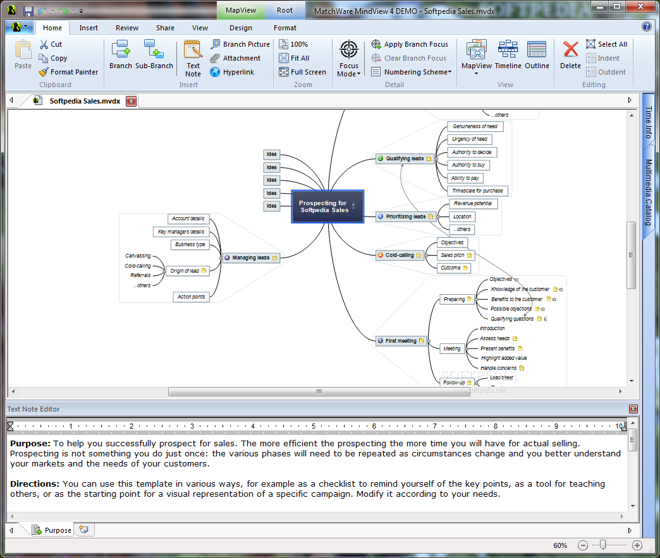Open the Insert ribbon tab
The image size is (660, 558).
click(89, 28)
